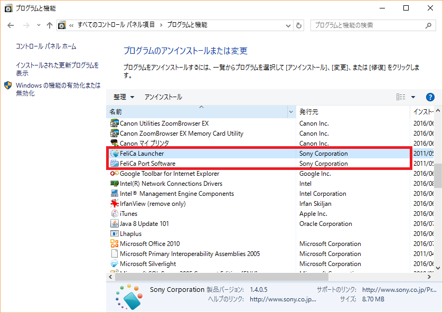Viewport: 443px width, 313px height.
Task: Click the Canon Utilities ZoomBrowser EX icon
Action: [x=115, y=124]
